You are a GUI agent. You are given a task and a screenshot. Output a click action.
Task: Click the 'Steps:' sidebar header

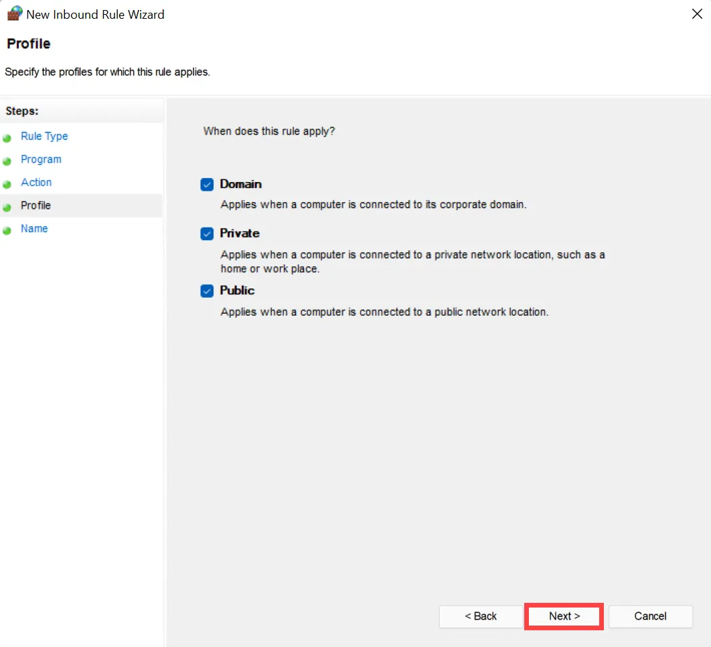[22, 111]
